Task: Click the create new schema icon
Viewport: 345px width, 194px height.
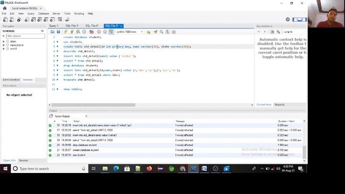Action: point(27,19)
